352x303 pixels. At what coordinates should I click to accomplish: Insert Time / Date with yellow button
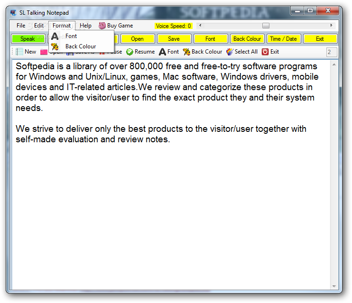(284, 39)
